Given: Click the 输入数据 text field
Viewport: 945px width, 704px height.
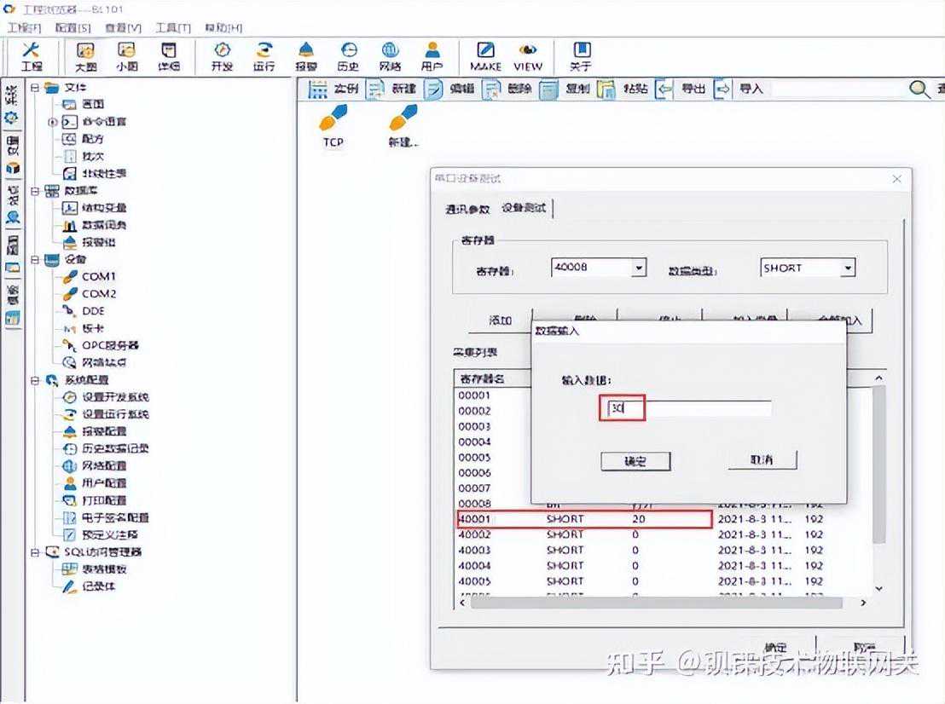Looking at the screenshot, I should coord(687,410).
